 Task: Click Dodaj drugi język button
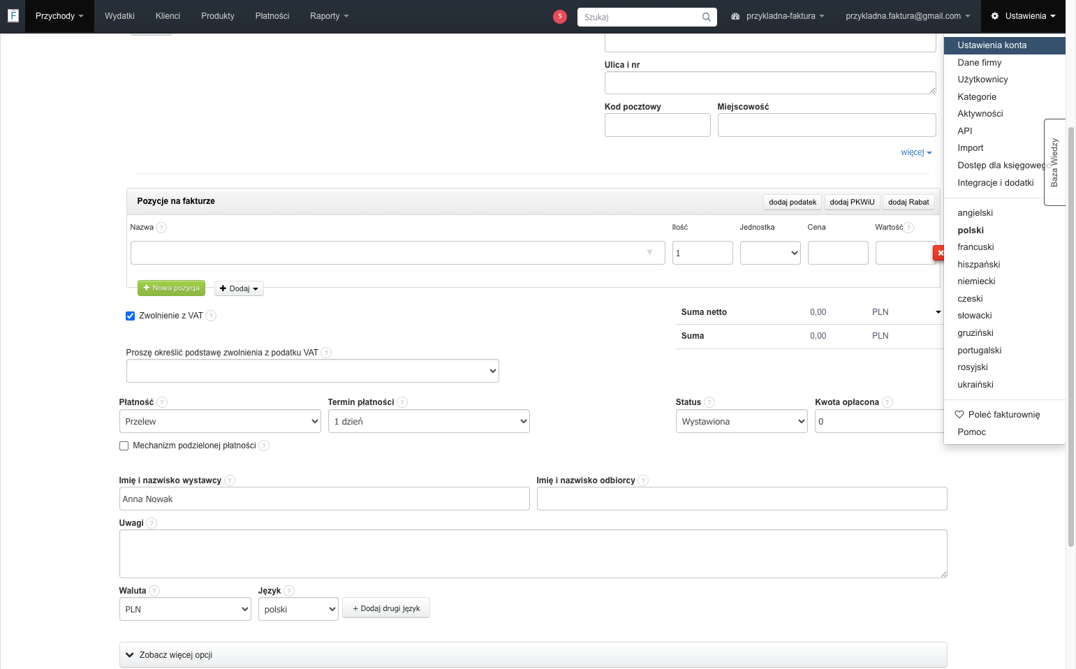386,608
